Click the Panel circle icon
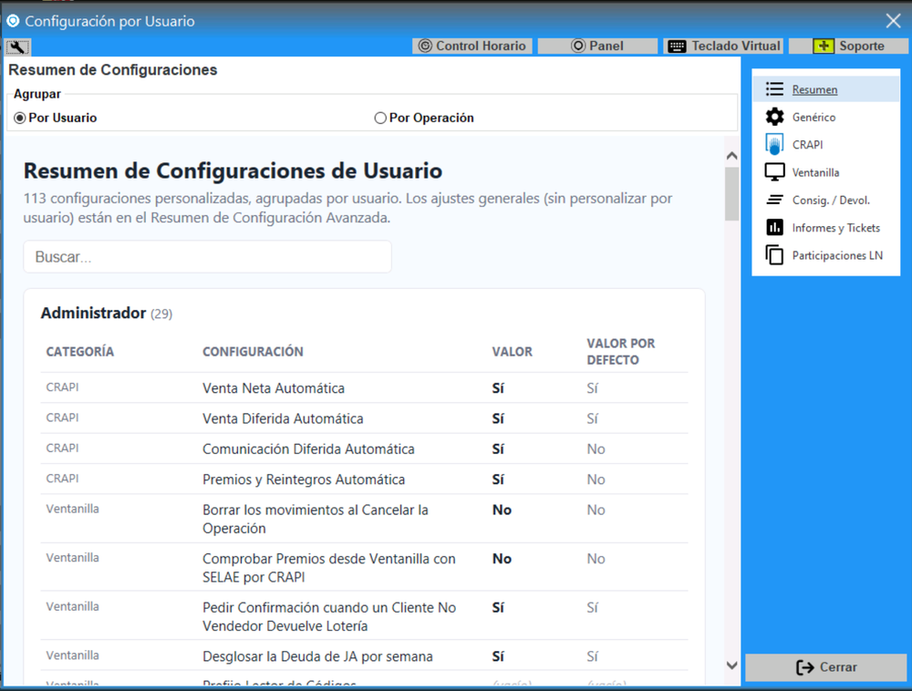The width and height of the screenshot is (912, 691). (578, 46)
